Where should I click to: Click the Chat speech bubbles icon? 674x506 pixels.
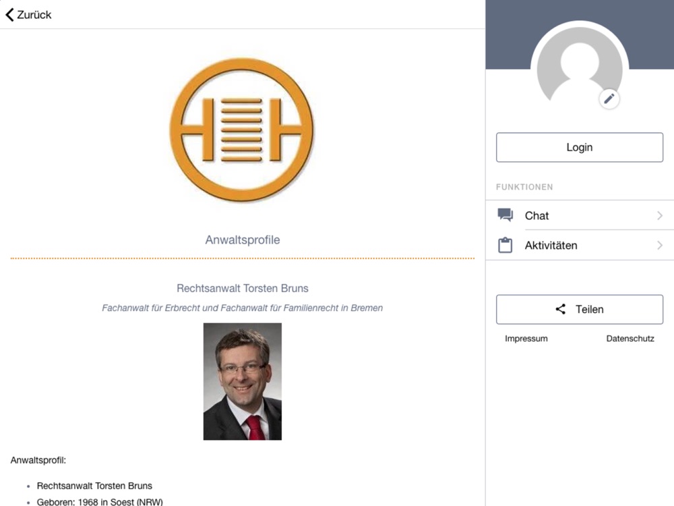pos(505,215)
